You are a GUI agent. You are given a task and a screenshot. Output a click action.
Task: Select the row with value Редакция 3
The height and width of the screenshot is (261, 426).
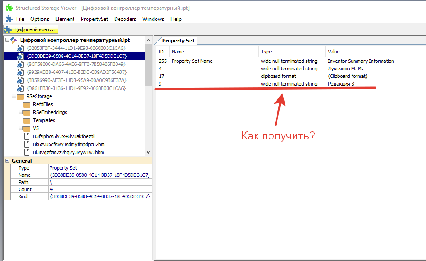tap(291, 84)
